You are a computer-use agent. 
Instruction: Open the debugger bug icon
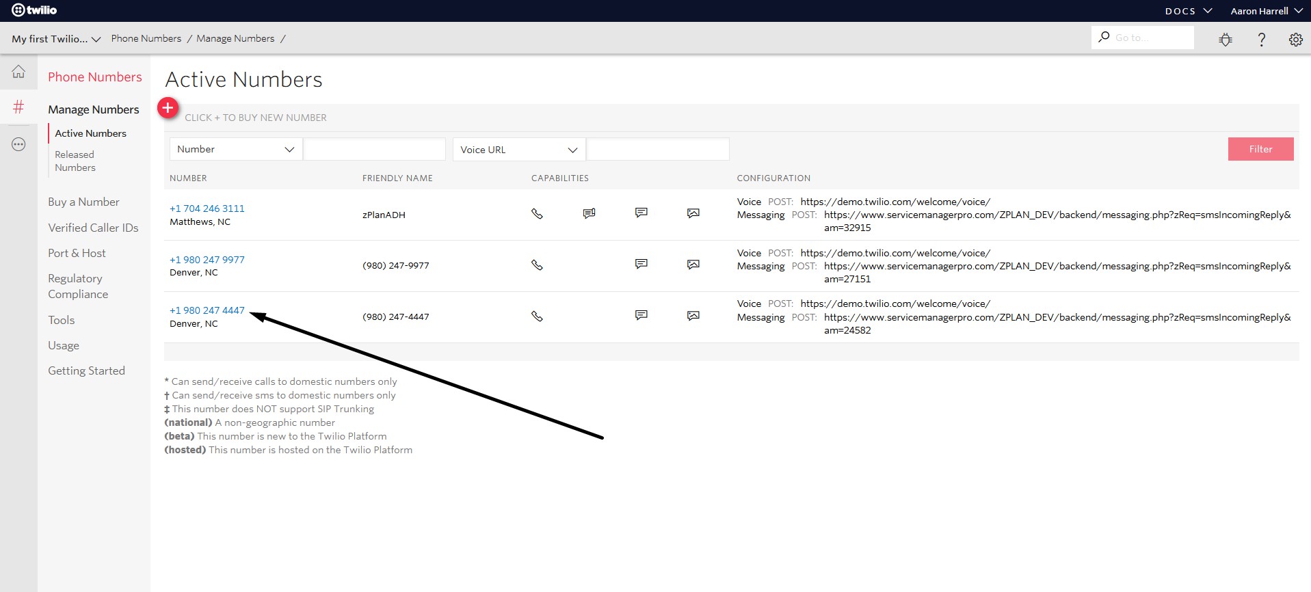coord(1226,40)
